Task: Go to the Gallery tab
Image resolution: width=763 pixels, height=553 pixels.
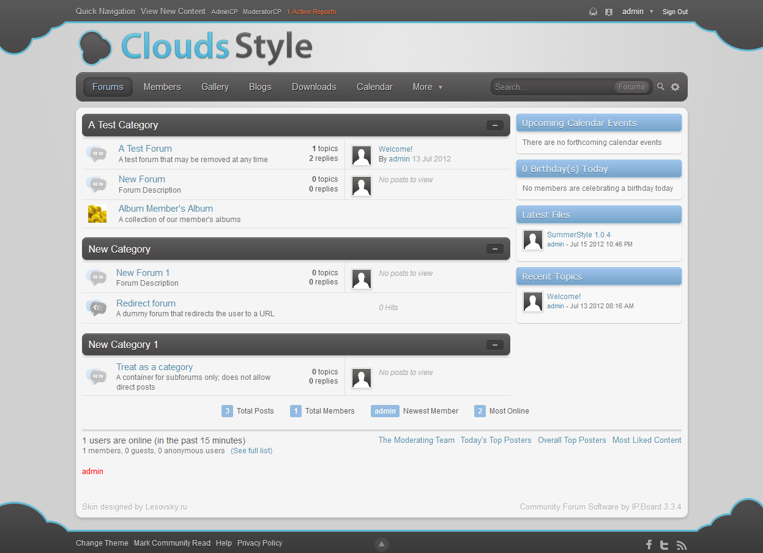Action: tap(215, 87)
